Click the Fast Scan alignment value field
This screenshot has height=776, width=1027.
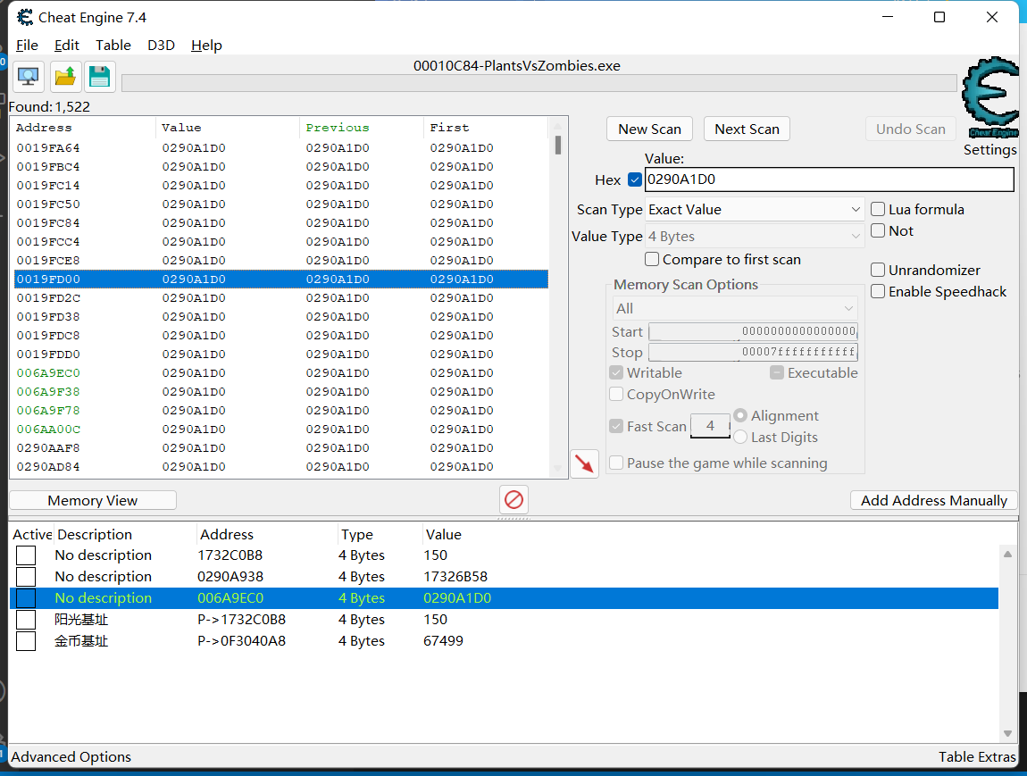710,426
